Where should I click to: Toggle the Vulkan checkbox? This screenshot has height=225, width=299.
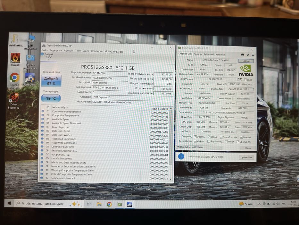tap(195, 141)
